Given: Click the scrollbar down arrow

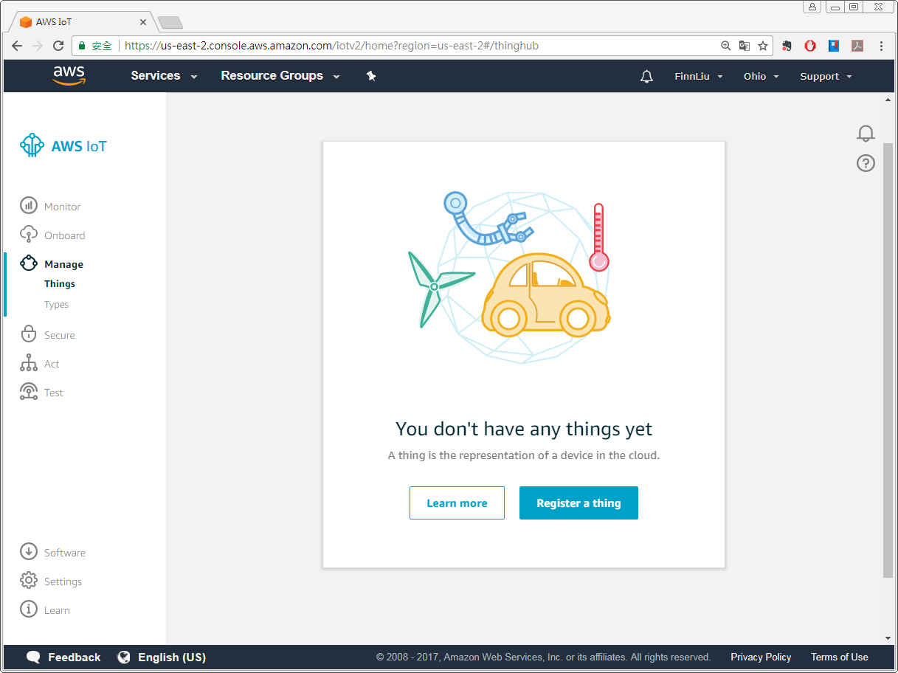Looking at the screenshot, I should click(888, 638).
